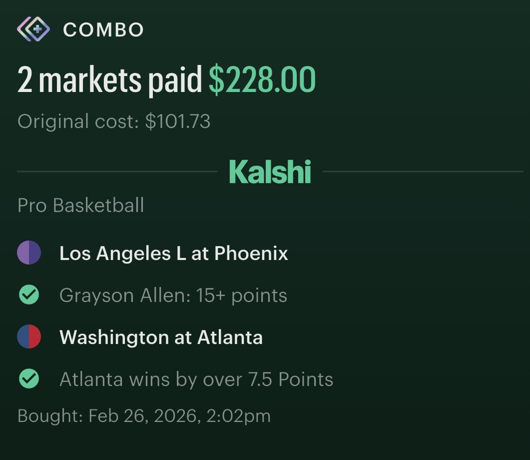Tap the "Bought:" purchase label
Screen dimensions: 530x460
click(x=50, y=416)
